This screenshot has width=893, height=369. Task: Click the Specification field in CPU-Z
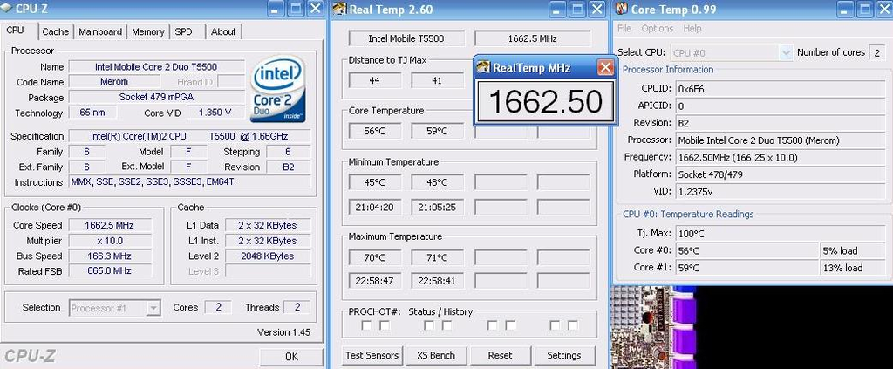click(189, 136)
